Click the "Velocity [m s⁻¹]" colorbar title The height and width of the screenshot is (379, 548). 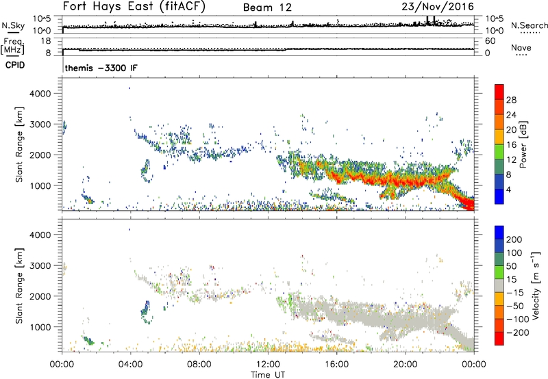(x=536, y=285)
